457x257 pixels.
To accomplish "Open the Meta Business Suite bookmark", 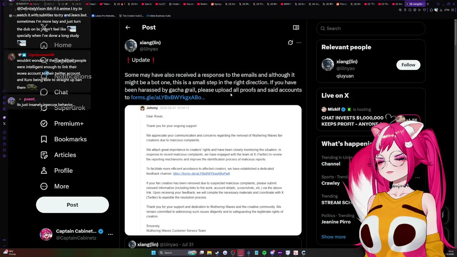I will point(159,16).
